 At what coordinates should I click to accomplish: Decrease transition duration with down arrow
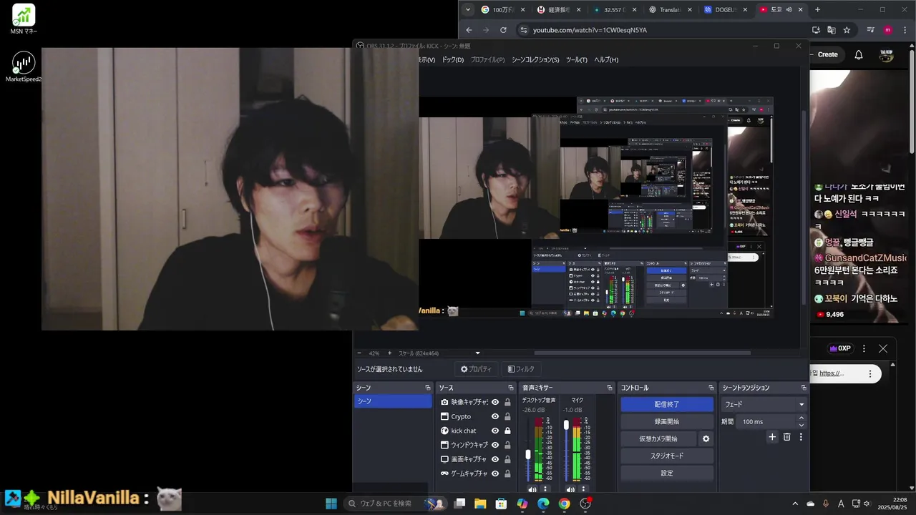tap(801, 425)
